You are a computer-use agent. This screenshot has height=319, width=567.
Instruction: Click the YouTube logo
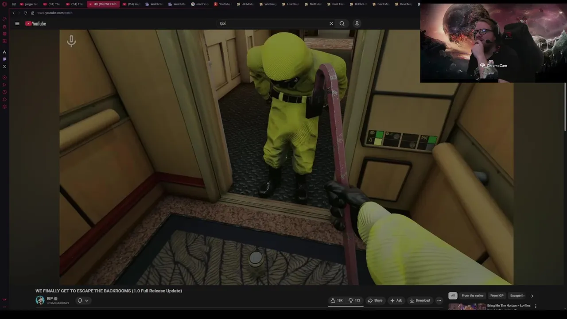pyautogui.click(x=35, y=23)
